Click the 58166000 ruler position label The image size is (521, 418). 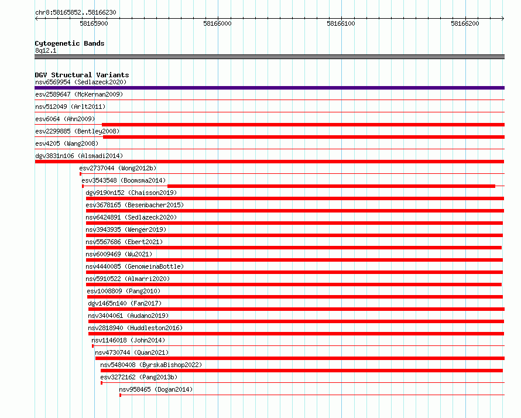point(217,23)
